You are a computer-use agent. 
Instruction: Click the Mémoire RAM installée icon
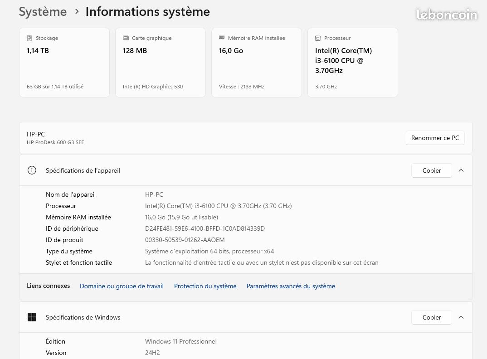(x=222, y=38)
